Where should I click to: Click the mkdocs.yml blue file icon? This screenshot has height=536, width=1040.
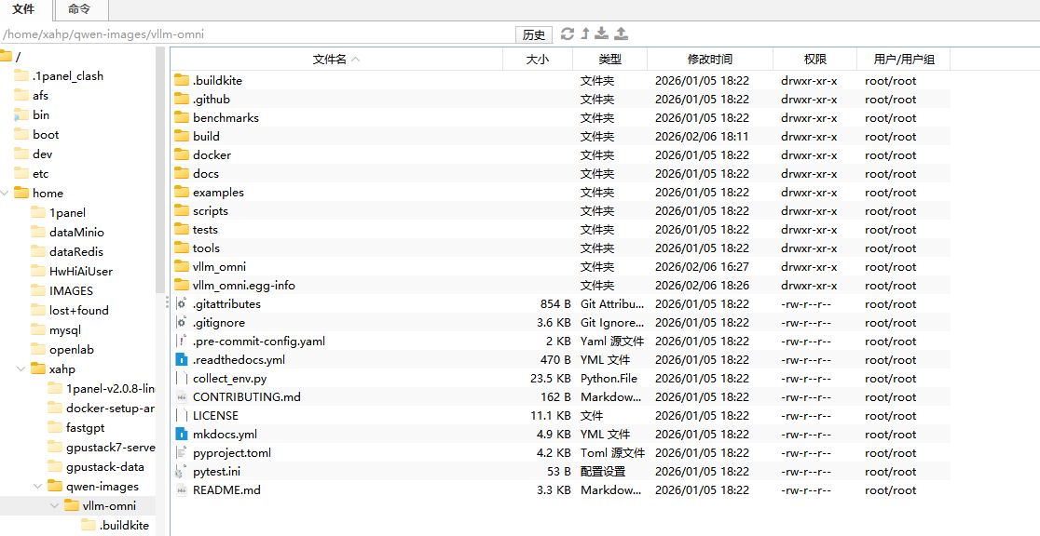point(182,434)
